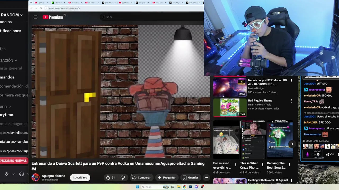The height and width of the screenshot is (190, 339).
Task: Click the YouTube Premium logo
Action: coord(53,17)
